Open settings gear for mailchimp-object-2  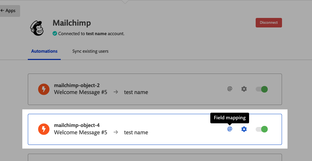pyautogui.click(x=244, y=89)
